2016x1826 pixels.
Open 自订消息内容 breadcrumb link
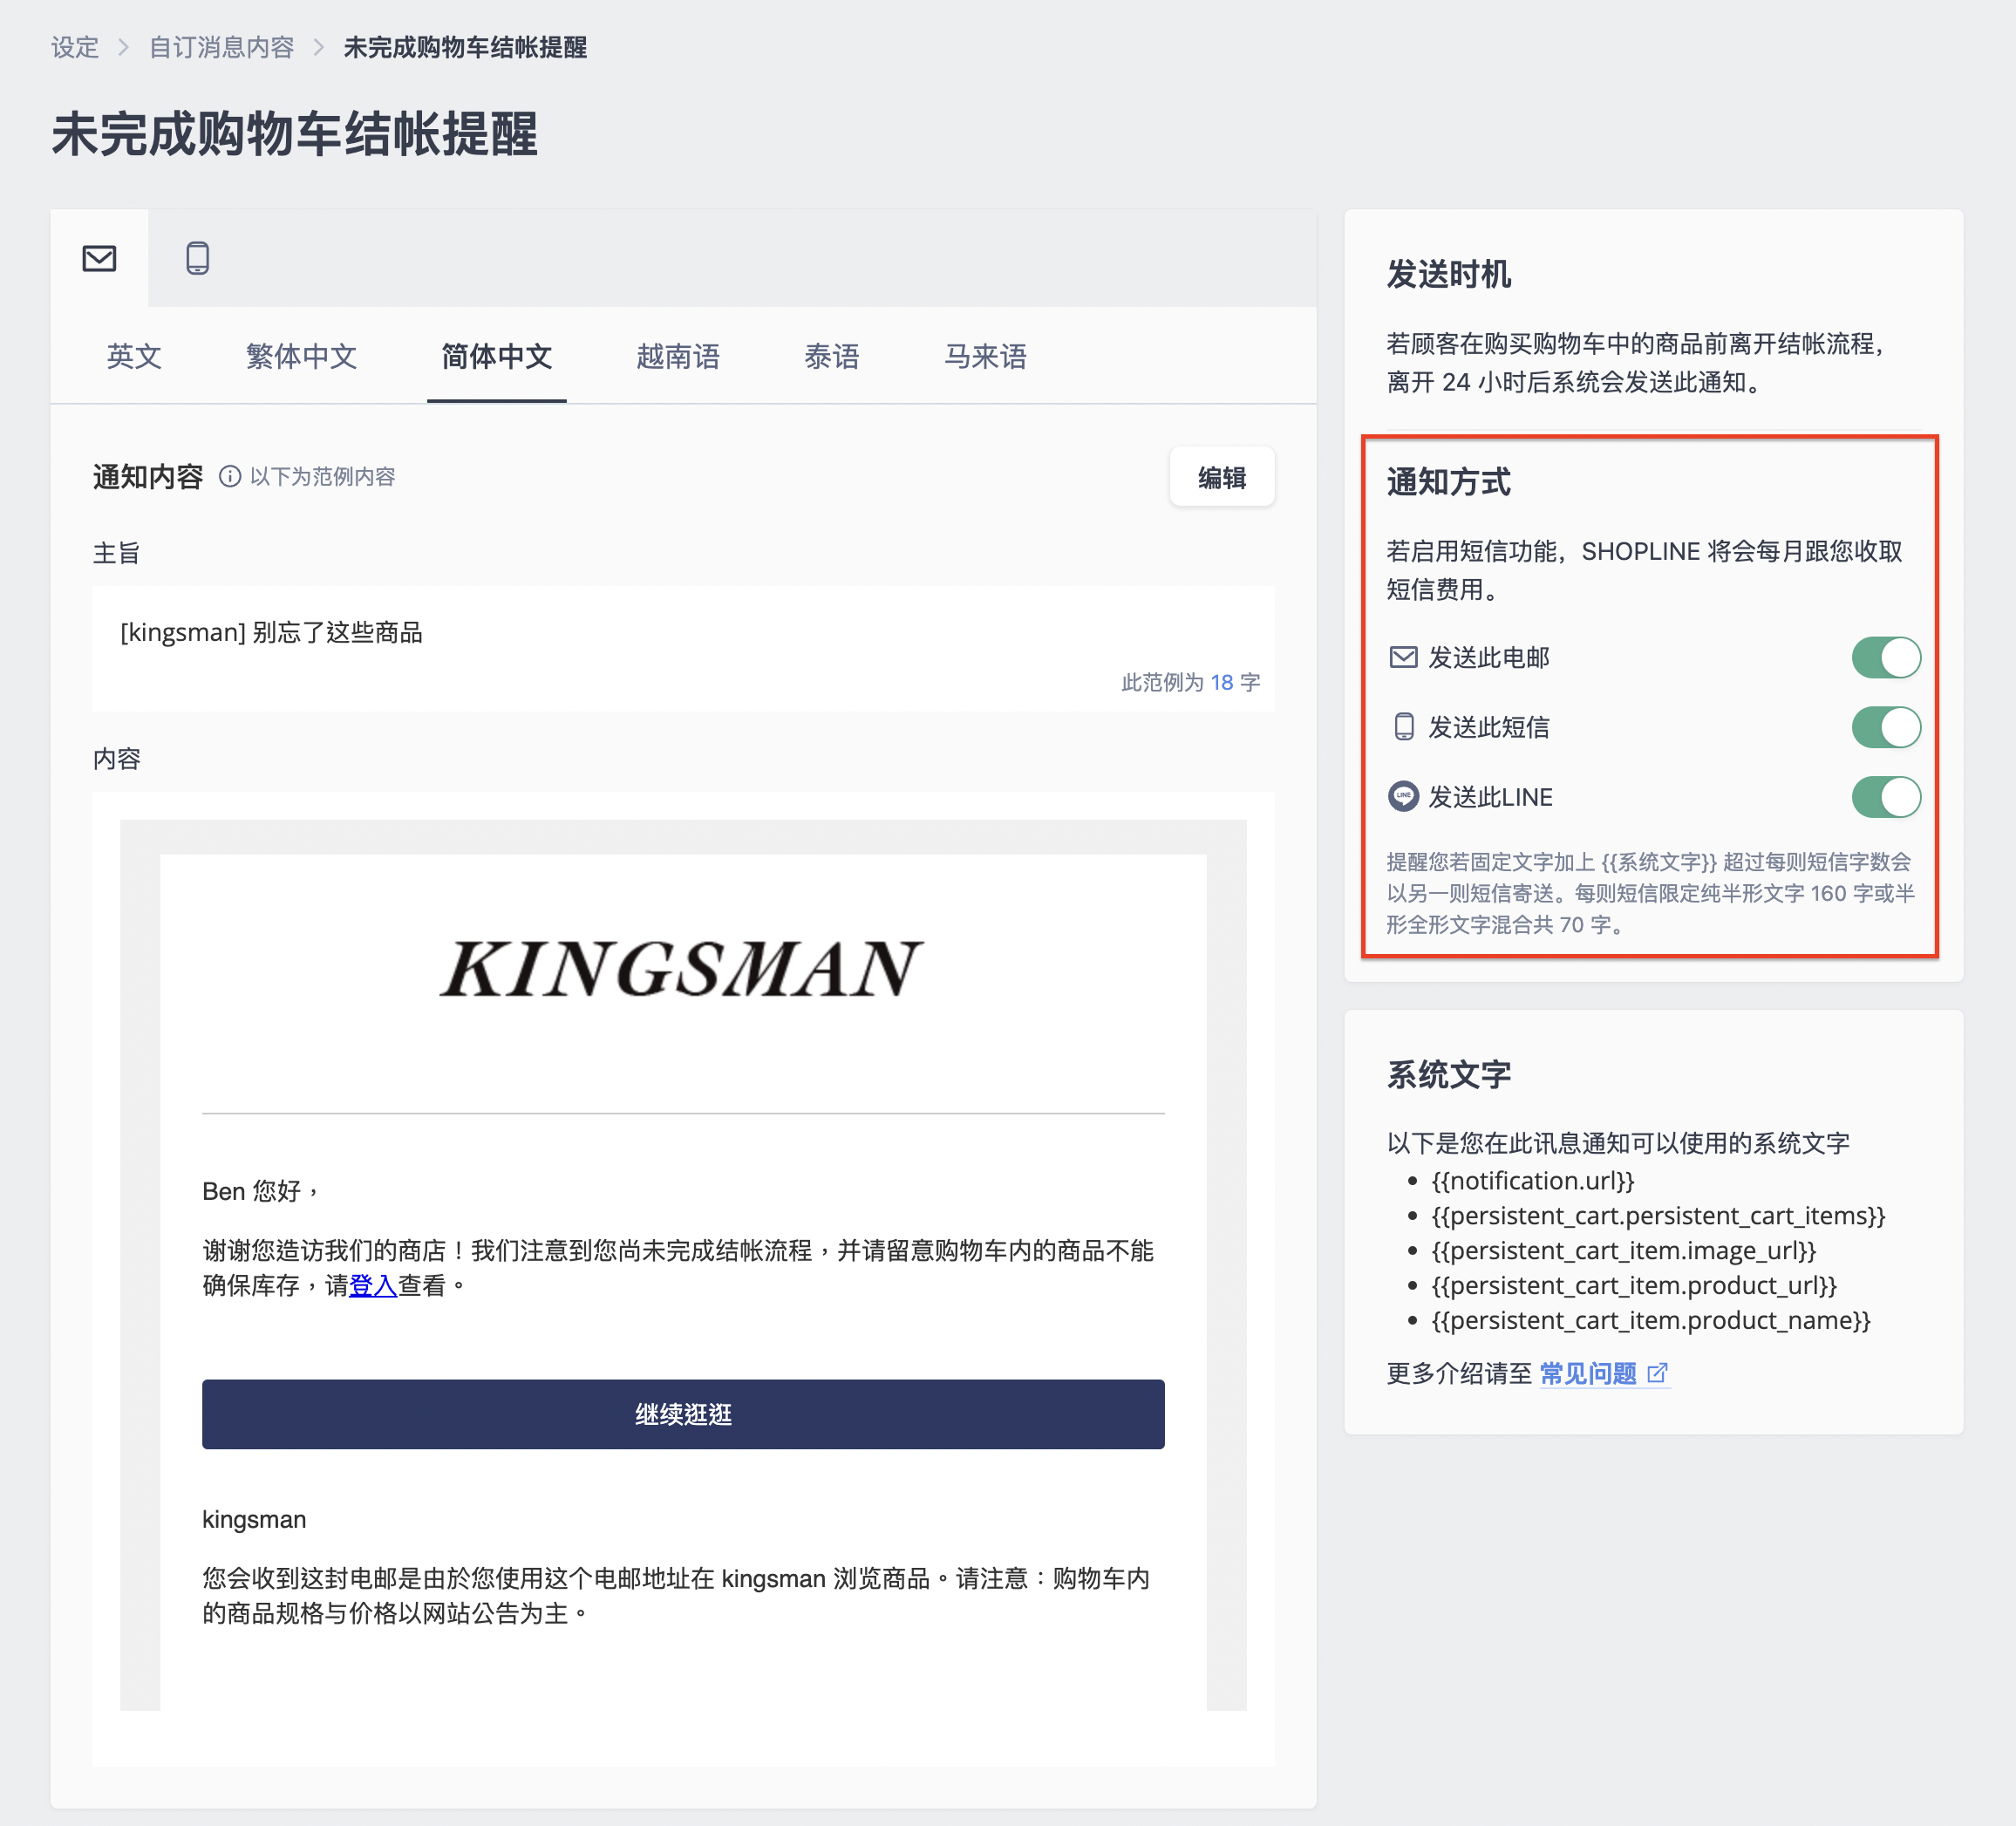[221, 47]
